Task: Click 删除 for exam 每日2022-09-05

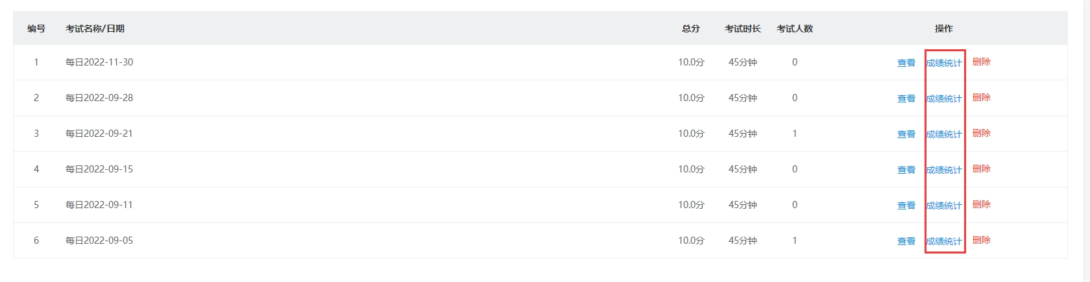Action: (981, 241)
